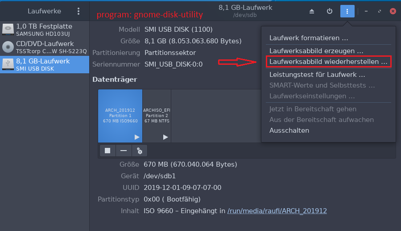Click the power off drive icon

(x=329, y=11)
